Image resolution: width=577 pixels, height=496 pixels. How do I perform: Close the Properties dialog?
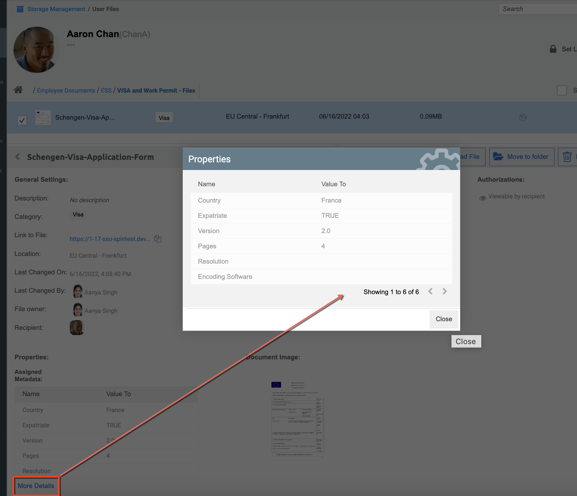[x=444, y=319]
